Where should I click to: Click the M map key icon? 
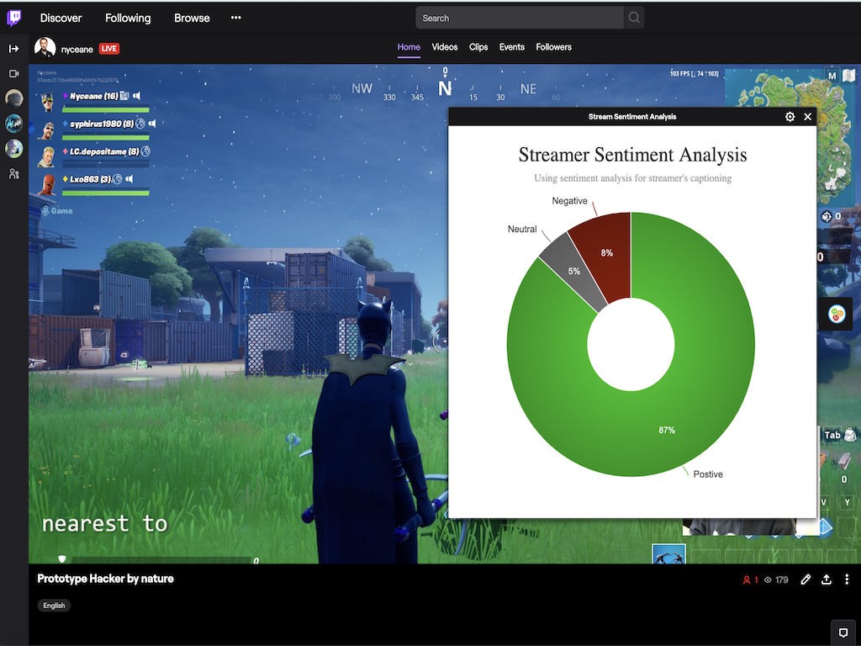[x=832, y=76]
